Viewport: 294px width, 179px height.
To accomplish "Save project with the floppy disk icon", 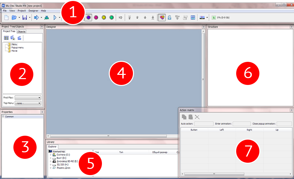I will (24, 18).
